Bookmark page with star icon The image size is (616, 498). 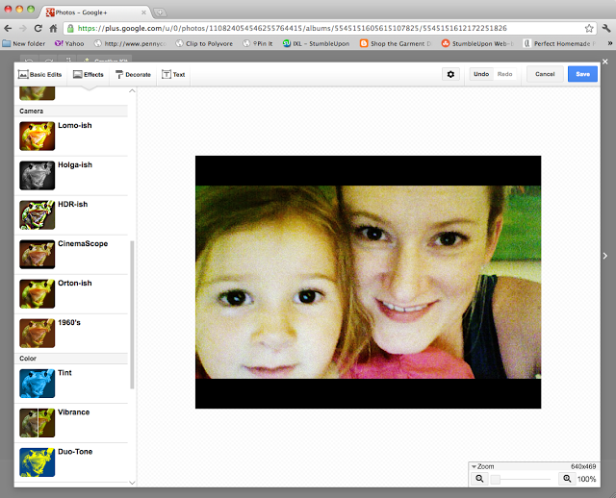[589, 29]
